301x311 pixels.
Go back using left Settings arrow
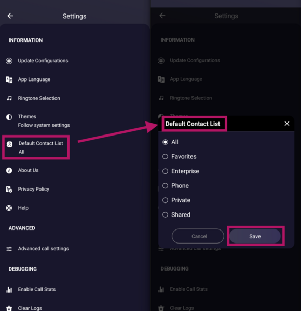10,16
